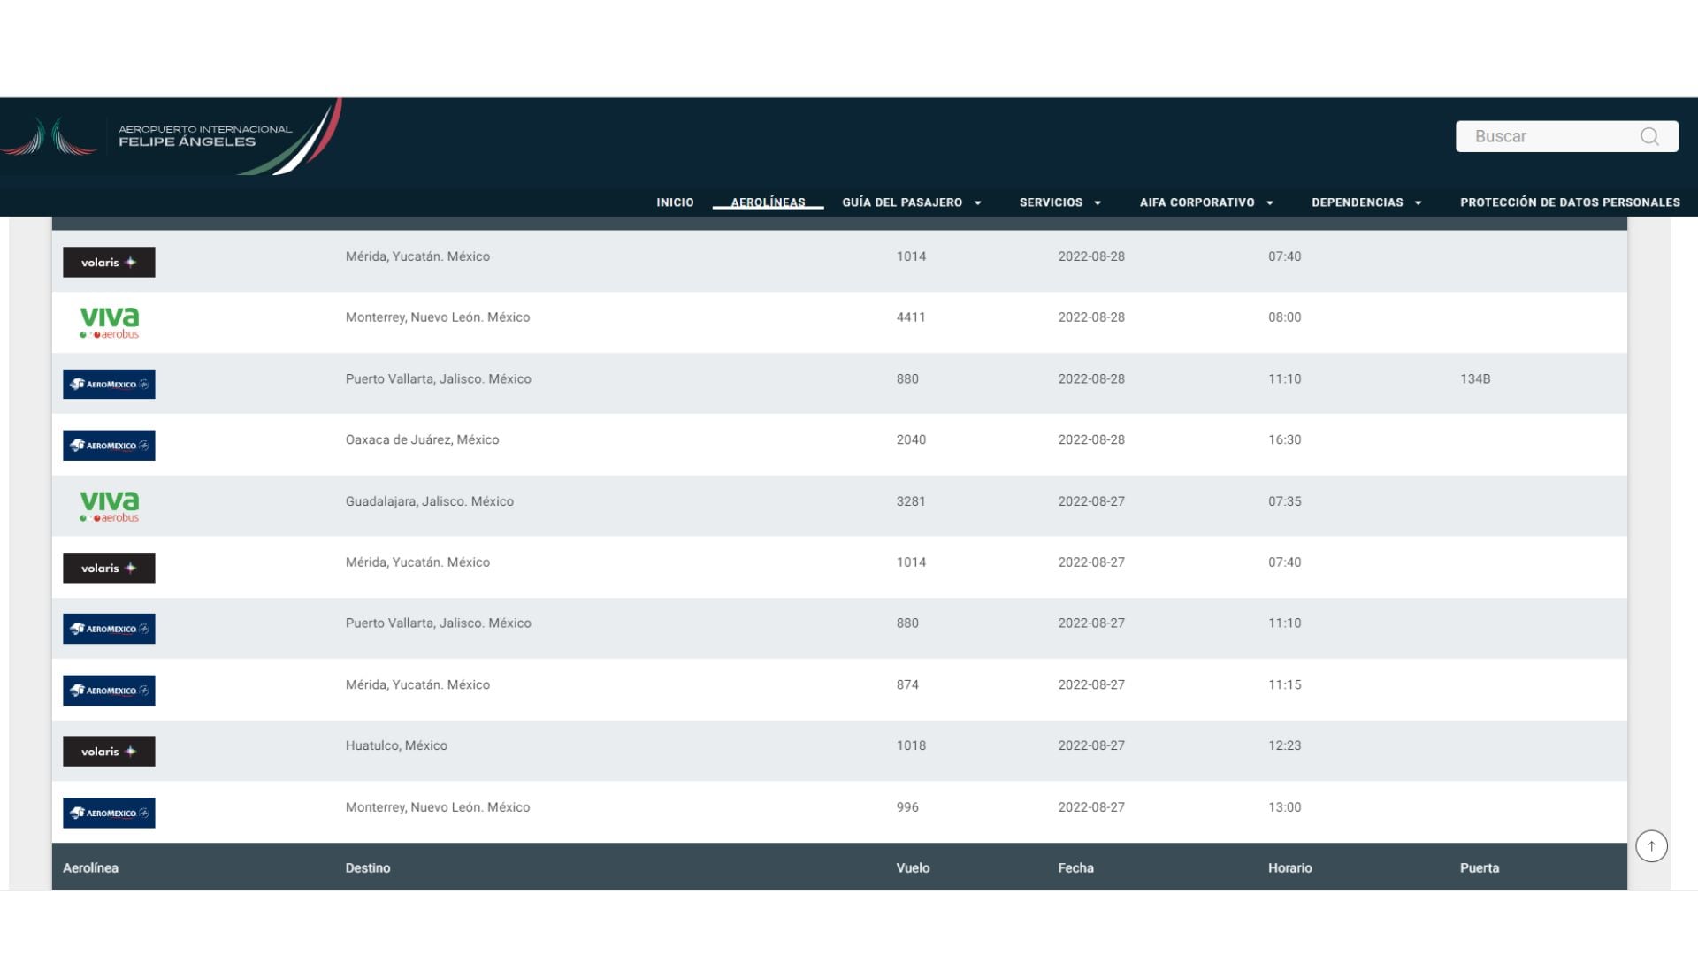Click the Horario column header

tap(1289, 867)
